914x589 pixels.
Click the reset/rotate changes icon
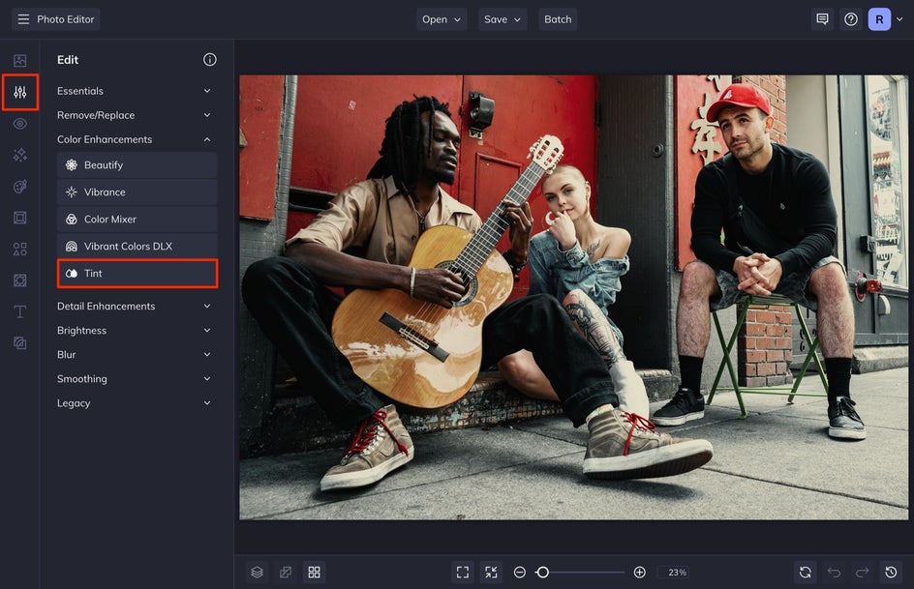tap(806, 573)
